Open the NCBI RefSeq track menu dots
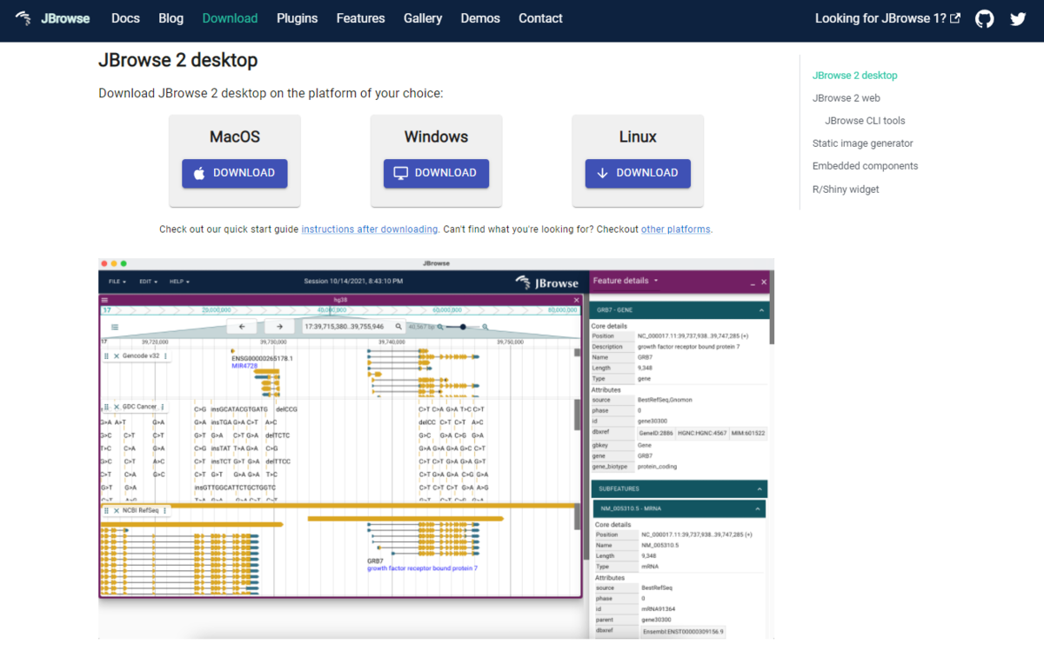The image size is (1044, 664). click(x=166, y=510)
